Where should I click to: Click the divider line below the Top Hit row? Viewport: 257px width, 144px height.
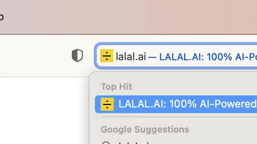pyautogui.click(x=179, y=117)
